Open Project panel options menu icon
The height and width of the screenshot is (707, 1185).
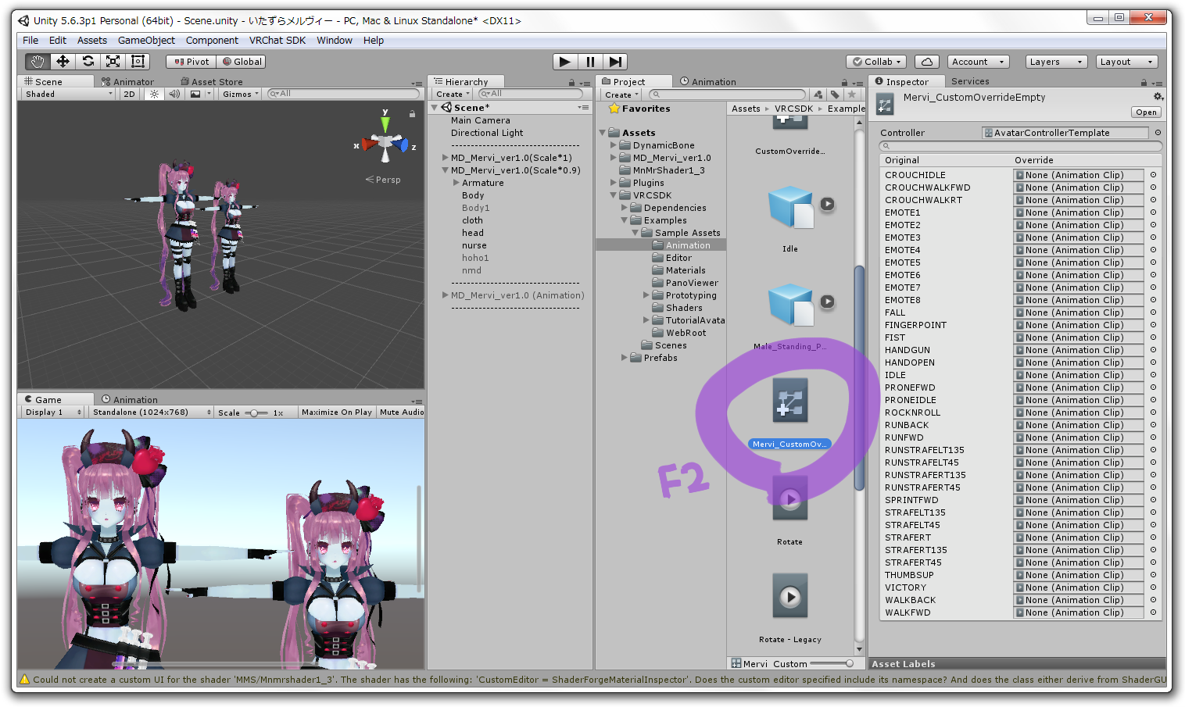[857, 83]
